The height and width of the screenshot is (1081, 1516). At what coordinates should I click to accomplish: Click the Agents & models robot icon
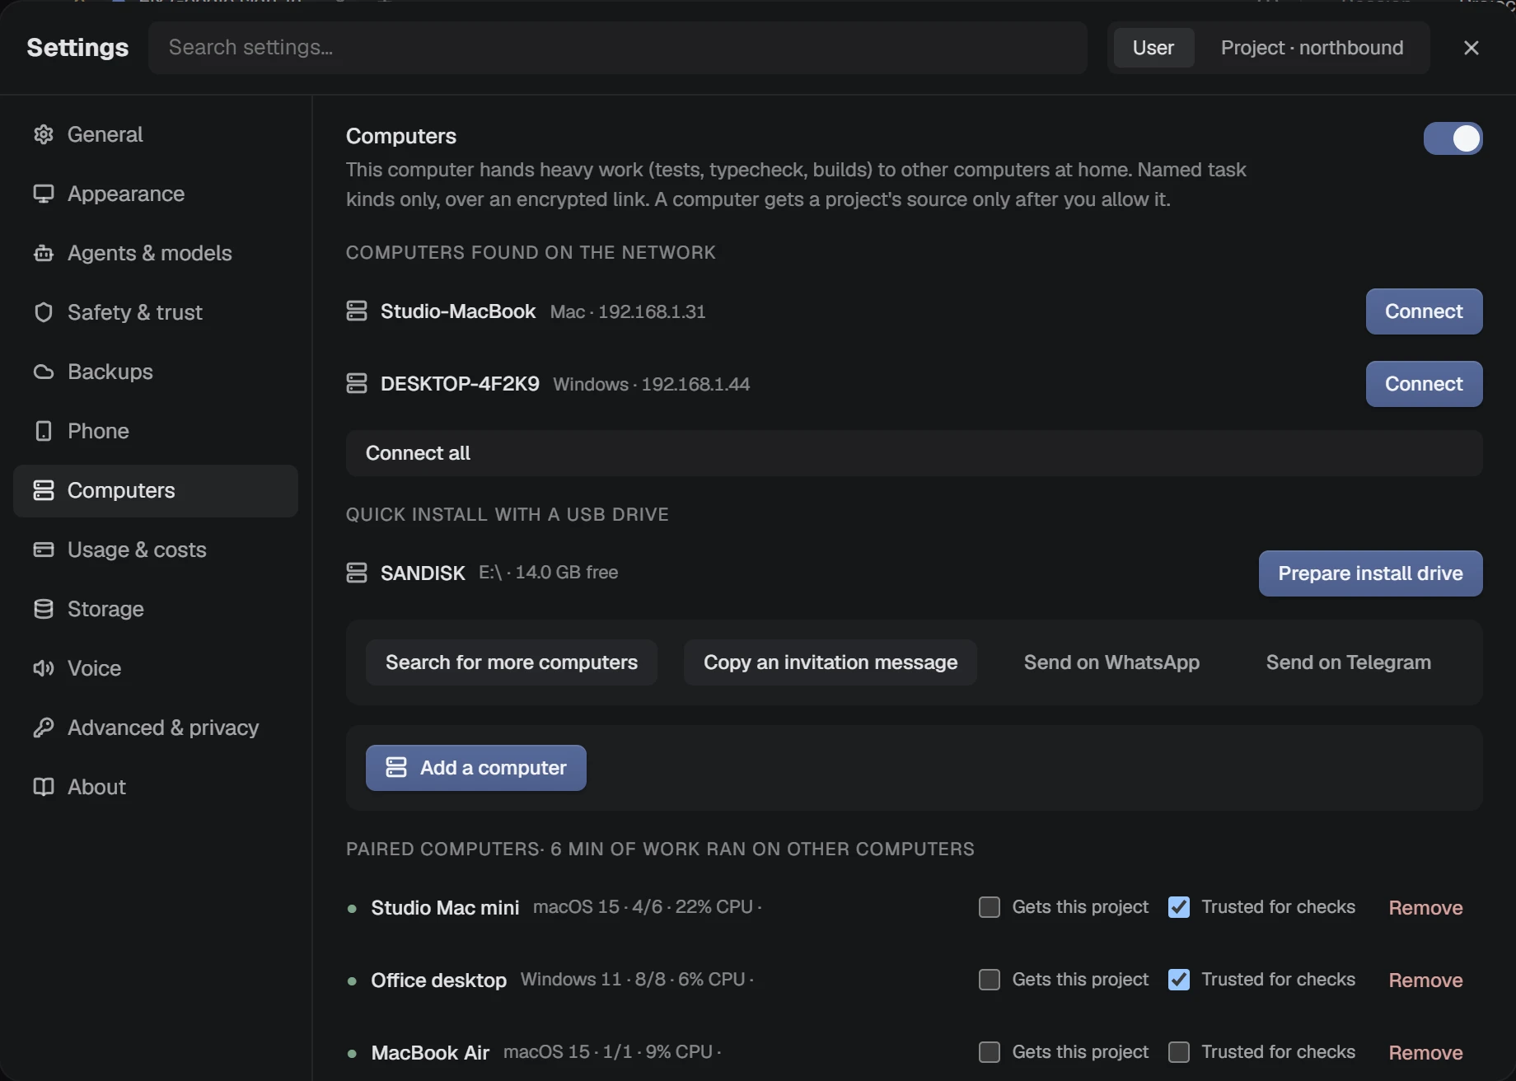[x=44, y=253]
